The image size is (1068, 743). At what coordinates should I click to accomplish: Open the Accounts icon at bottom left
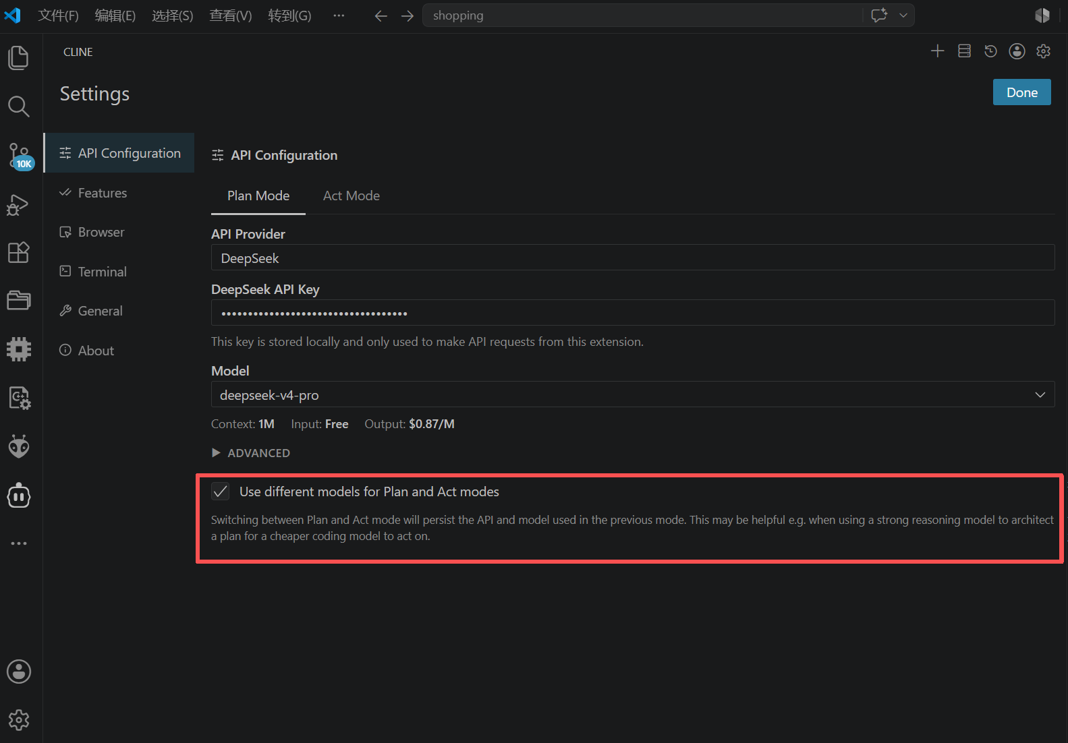click(19, 672)
